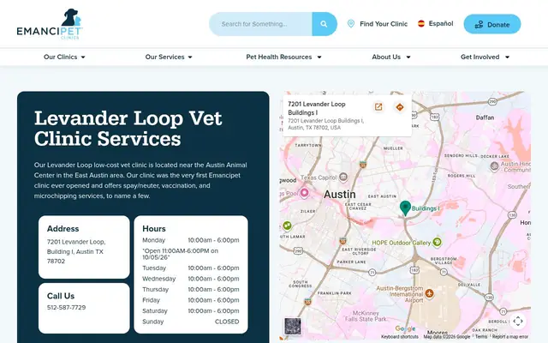
Task: Click the McKinney Falls State Park label
Action: (366, 316)
